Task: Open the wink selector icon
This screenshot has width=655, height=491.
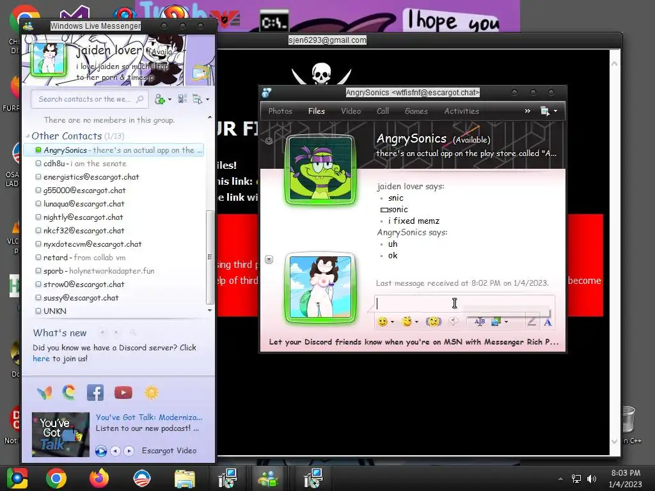Action: [x=406, y=322]
